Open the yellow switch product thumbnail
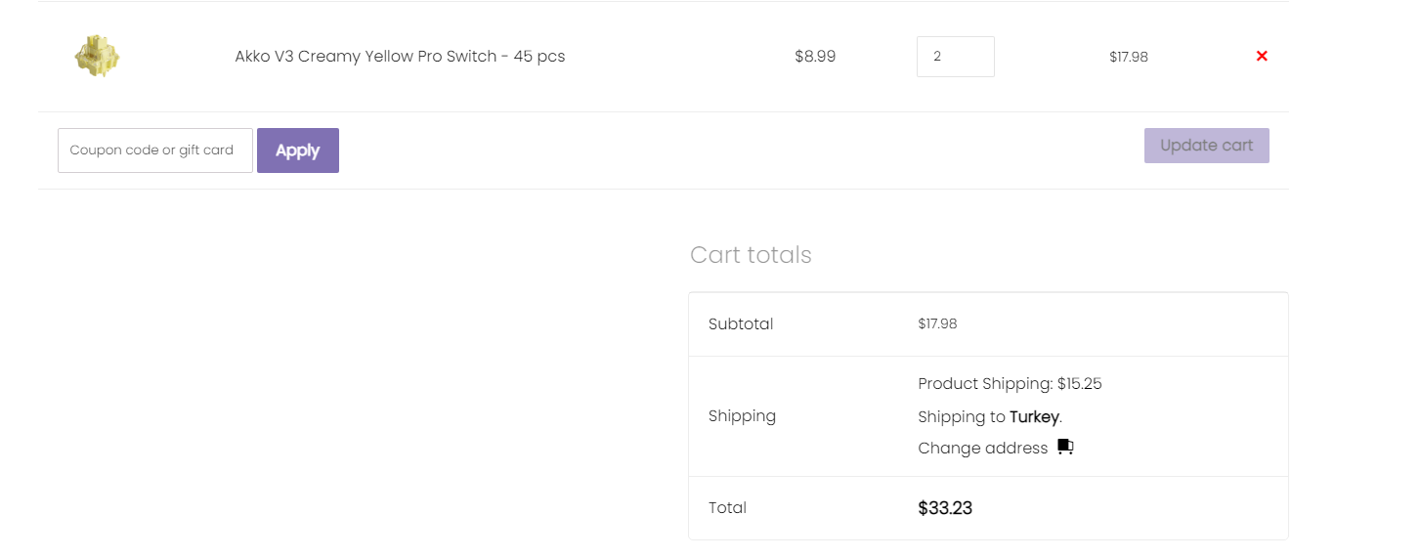This screenshot has width=1420, height=558. tap(97, 56)
